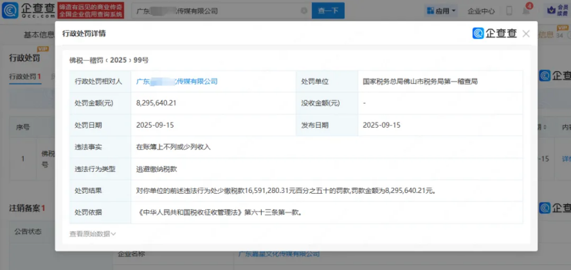This screenshot has width=571, height=270.
Task: Open the company link 广东…传媒有限公司 in dialog
Action: [x=177, y=81]
